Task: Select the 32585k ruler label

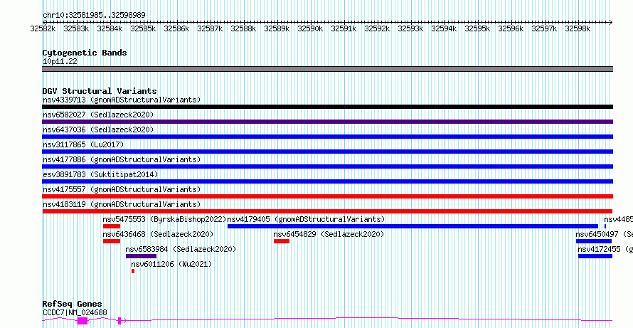Action: 143,28
